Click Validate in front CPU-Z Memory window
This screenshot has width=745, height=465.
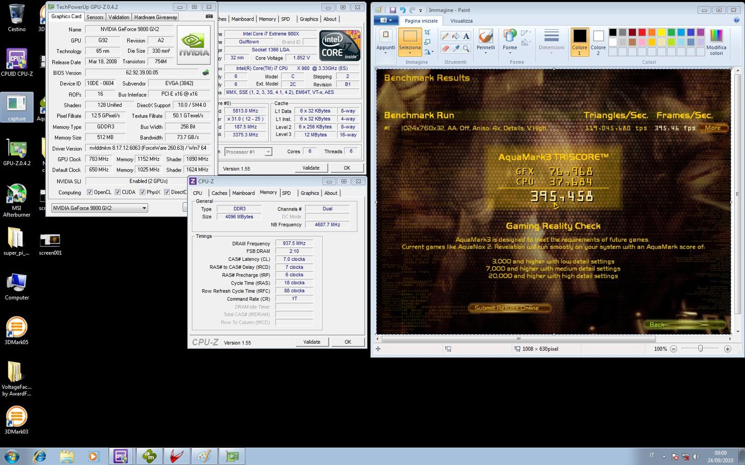312,342
